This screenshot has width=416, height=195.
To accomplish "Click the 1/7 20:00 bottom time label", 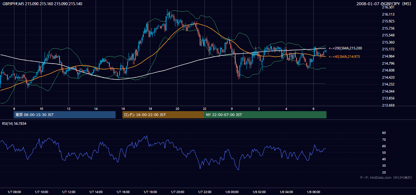I will [177, 192].
